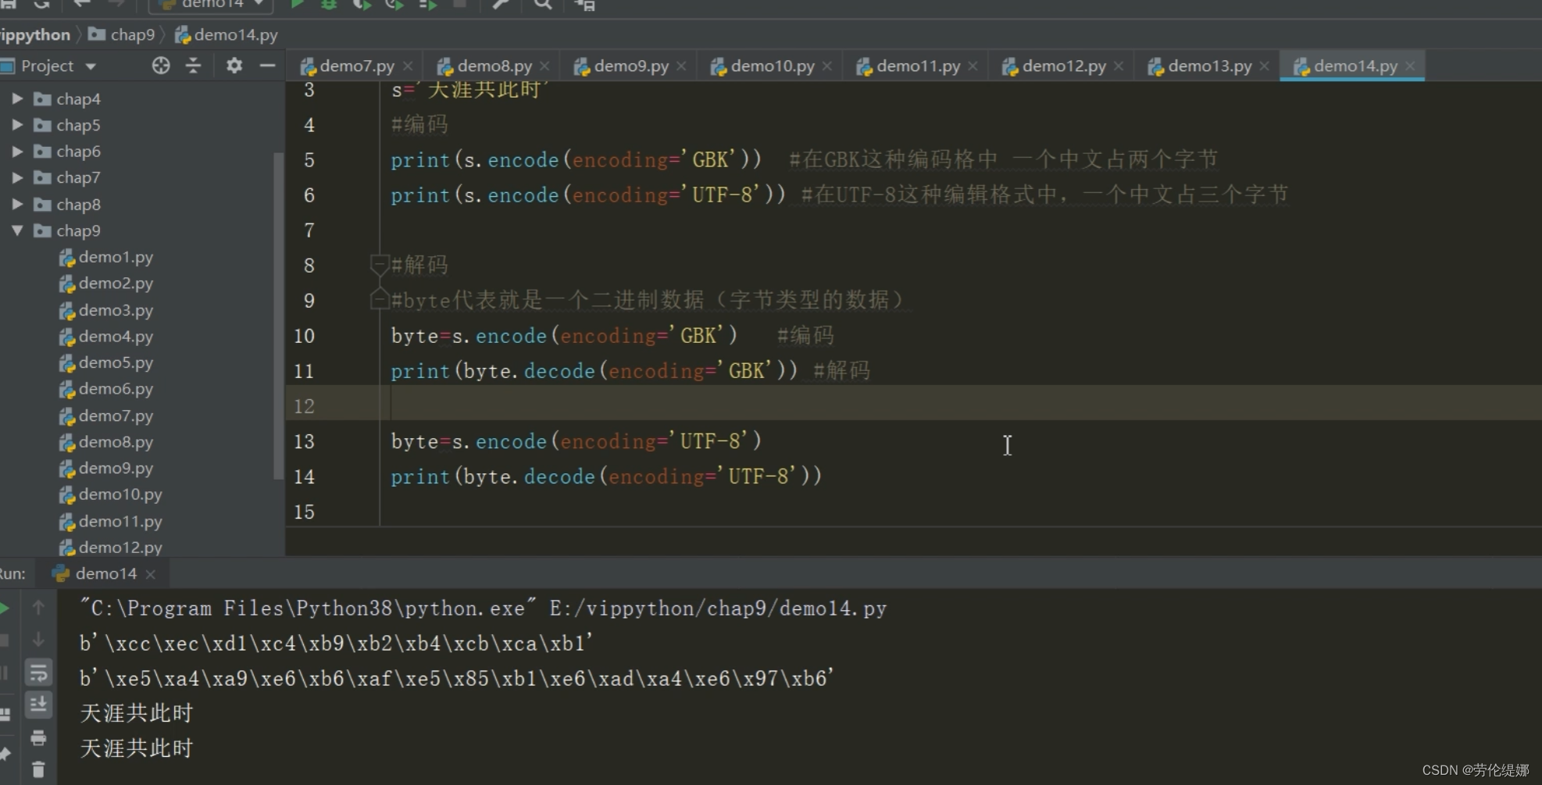This screenshot has width=1542, height=785.
Task: Click the fold end marker at line 9
Action: click(x=379, y=299)
